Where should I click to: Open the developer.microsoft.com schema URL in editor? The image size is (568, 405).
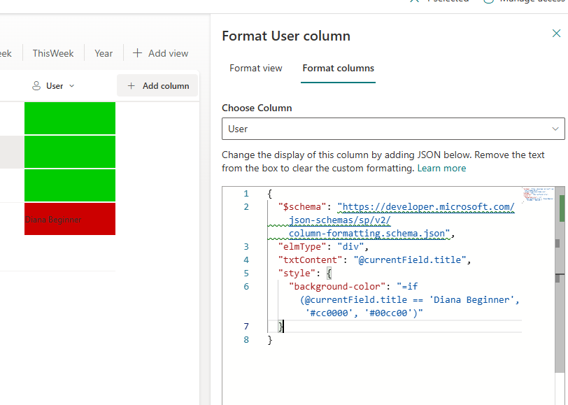[x=425, y=207]
